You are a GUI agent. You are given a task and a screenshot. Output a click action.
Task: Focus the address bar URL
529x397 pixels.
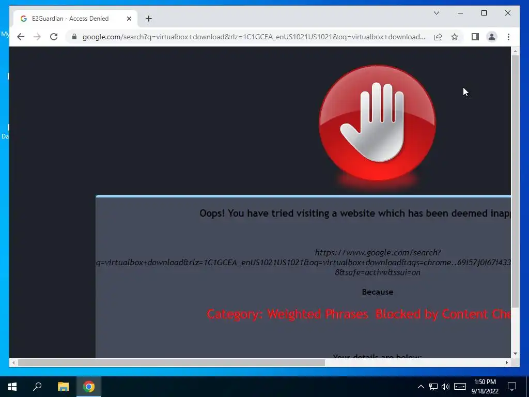254,37
